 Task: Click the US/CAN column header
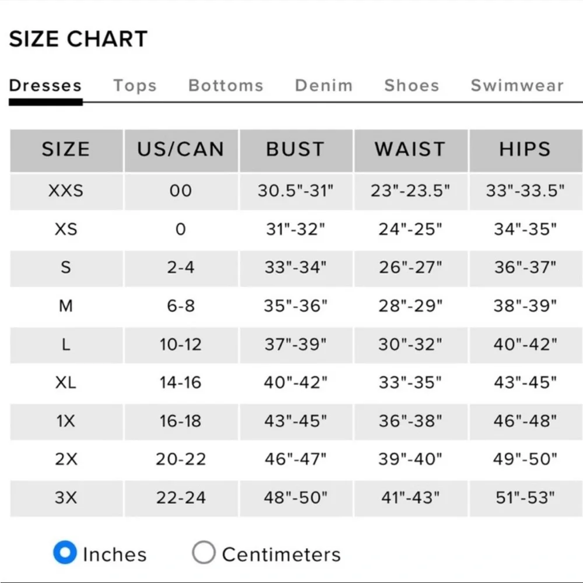pos(181,150)
